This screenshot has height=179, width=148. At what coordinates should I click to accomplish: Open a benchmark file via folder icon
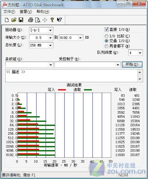(14, 20)
